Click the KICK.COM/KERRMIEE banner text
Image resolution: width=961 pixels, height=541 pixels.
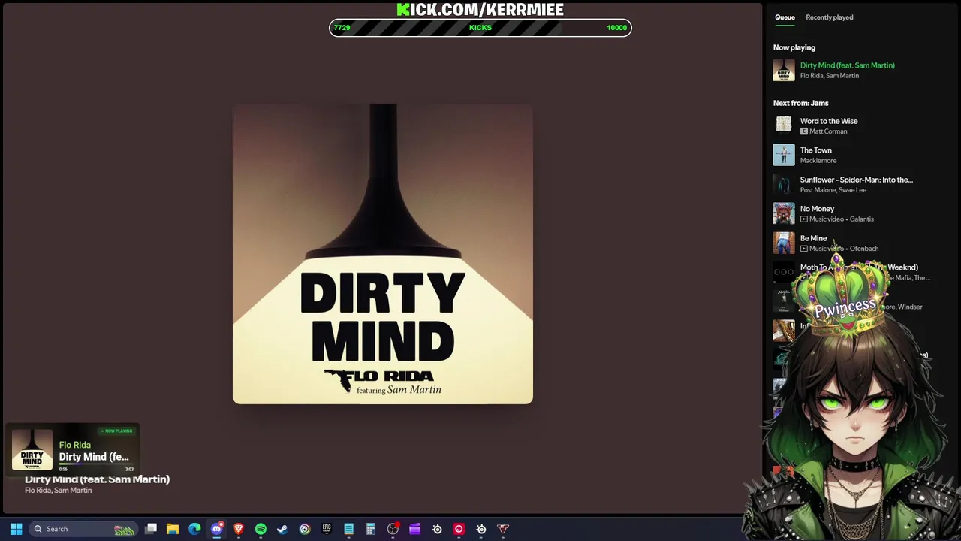click(x=480, y=9)
